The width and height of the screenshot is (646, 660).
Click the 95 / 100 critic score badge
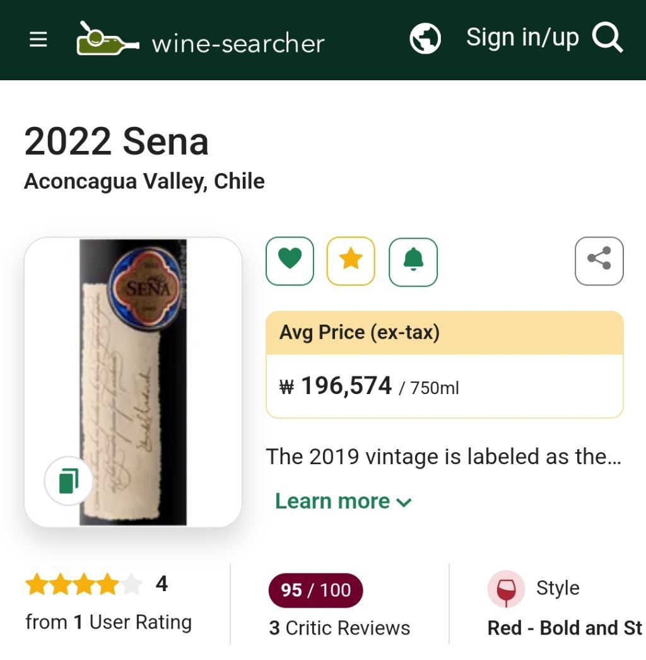tap(315, 591)
